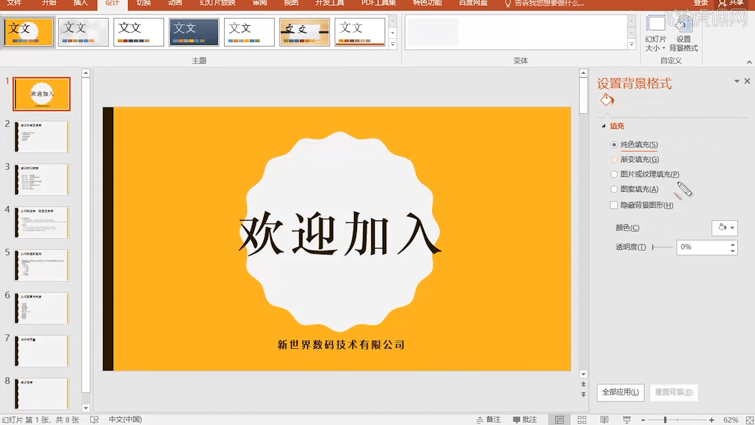The image size is (755, 425).
Task: Open the 幻灯片放映 slide show tab
Action: pyautogui.click(x=217, y=3)
